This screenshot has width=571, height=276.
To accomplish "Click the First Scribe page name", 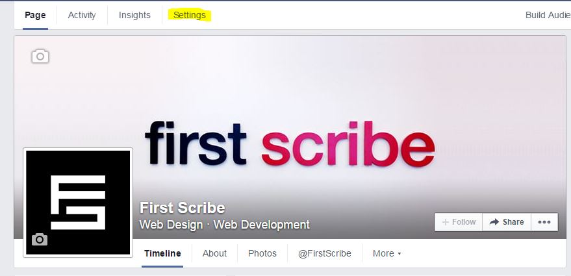I will click(183, 208).
